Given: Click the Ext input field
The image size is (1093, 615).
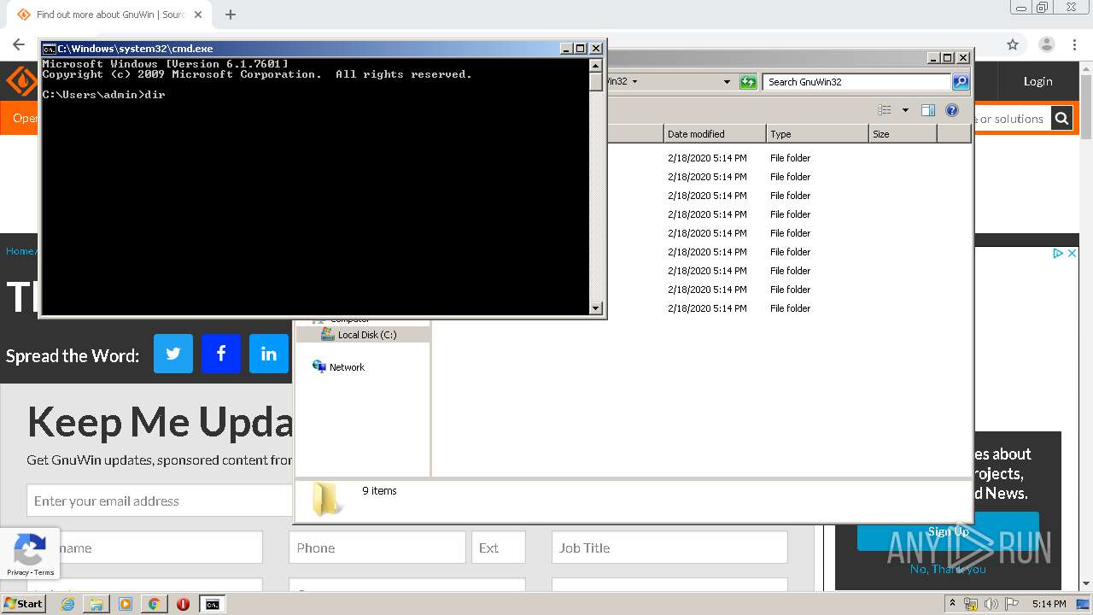Looking at the screenshot, I should click(x=499, y=548).
